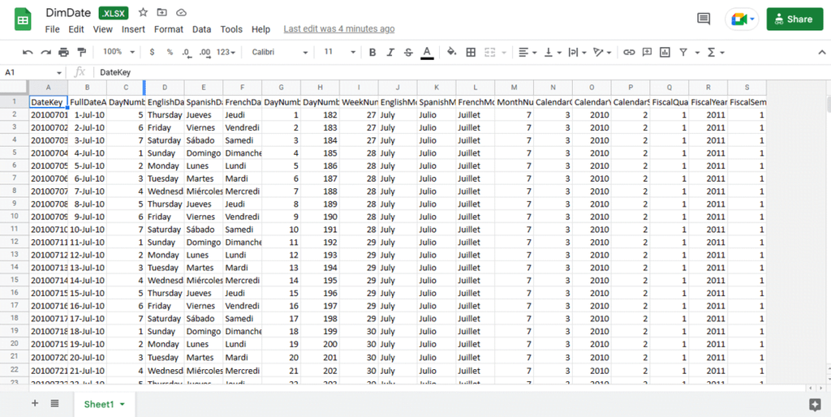
Task: Star the DimDate document
Action: point(143,13)
